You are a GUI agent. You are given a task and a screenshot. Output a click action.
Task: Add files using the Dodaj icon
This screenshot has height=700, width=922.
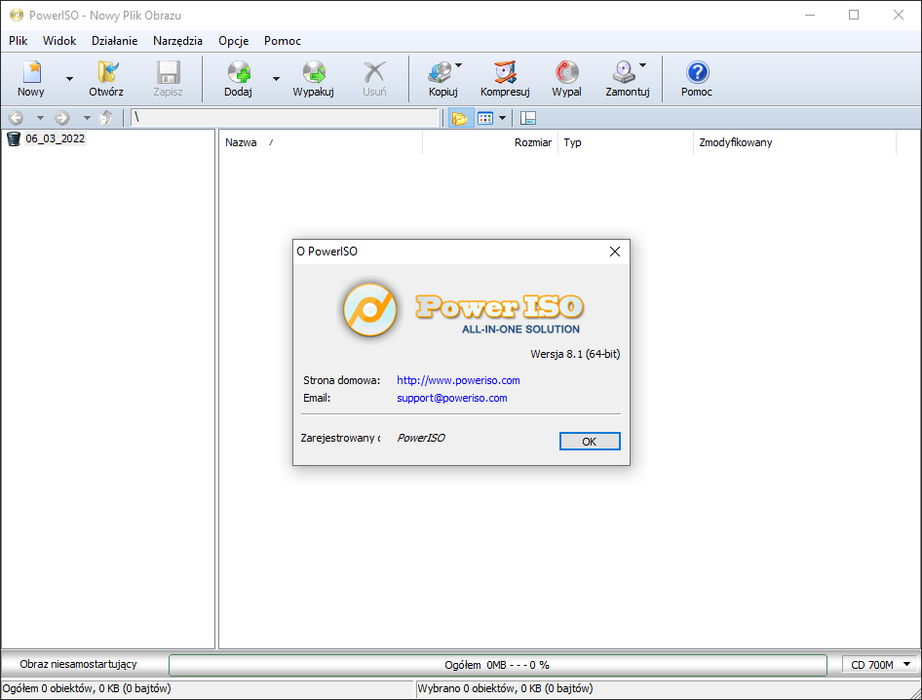click(x=238, y=79)
